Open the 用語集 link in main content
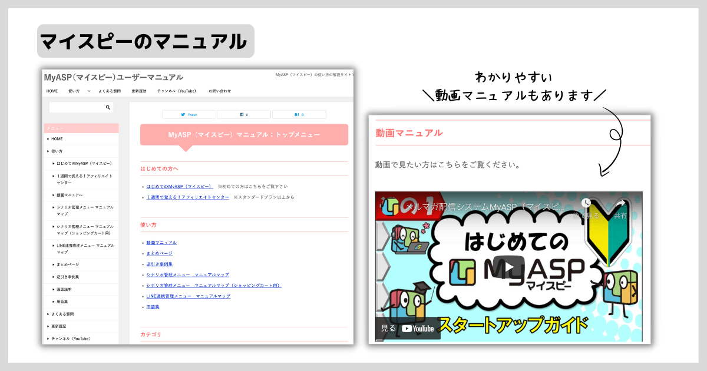 153,307
